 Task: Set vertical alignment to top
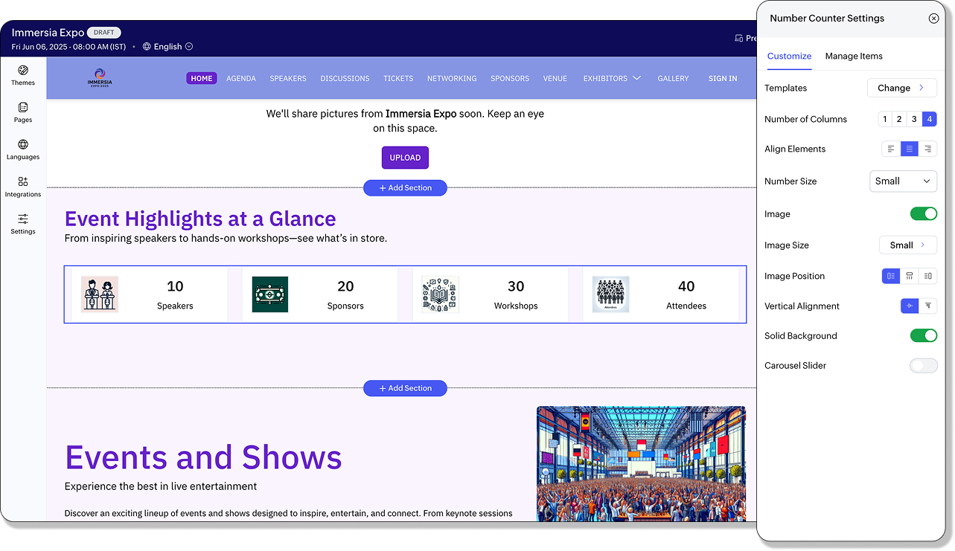(928, 306)
